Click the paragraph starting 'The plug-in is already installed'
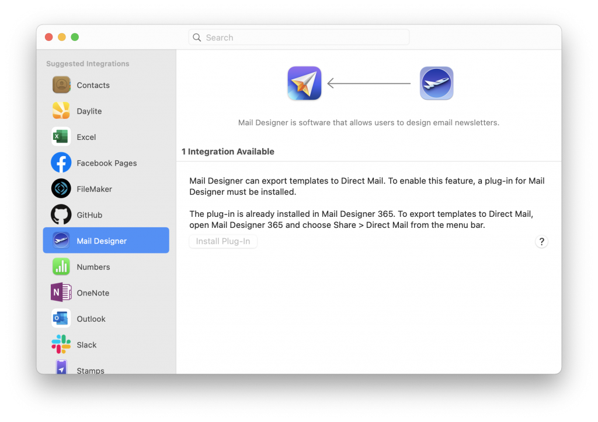The image size is (598, 422). point(361,219)
